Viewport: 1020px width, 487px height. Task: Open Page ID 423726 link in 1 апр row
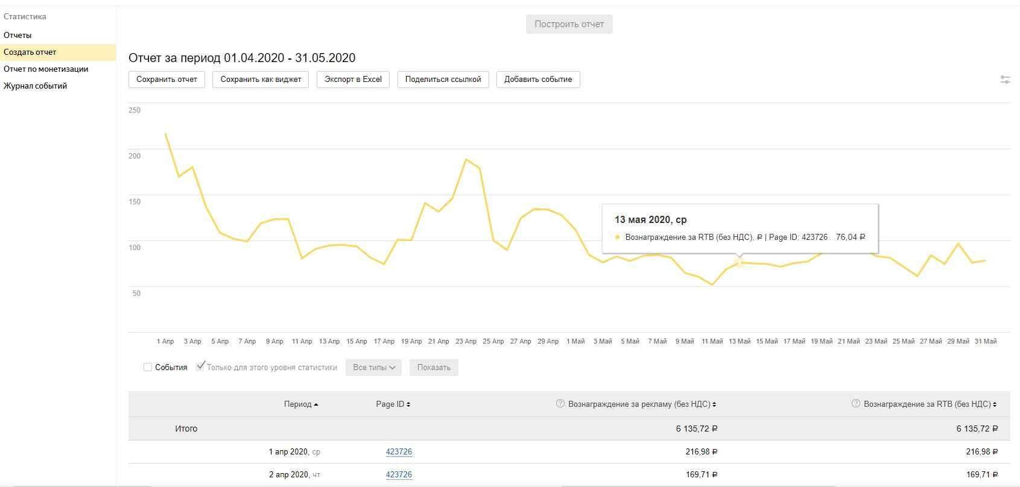pos(399,451)
